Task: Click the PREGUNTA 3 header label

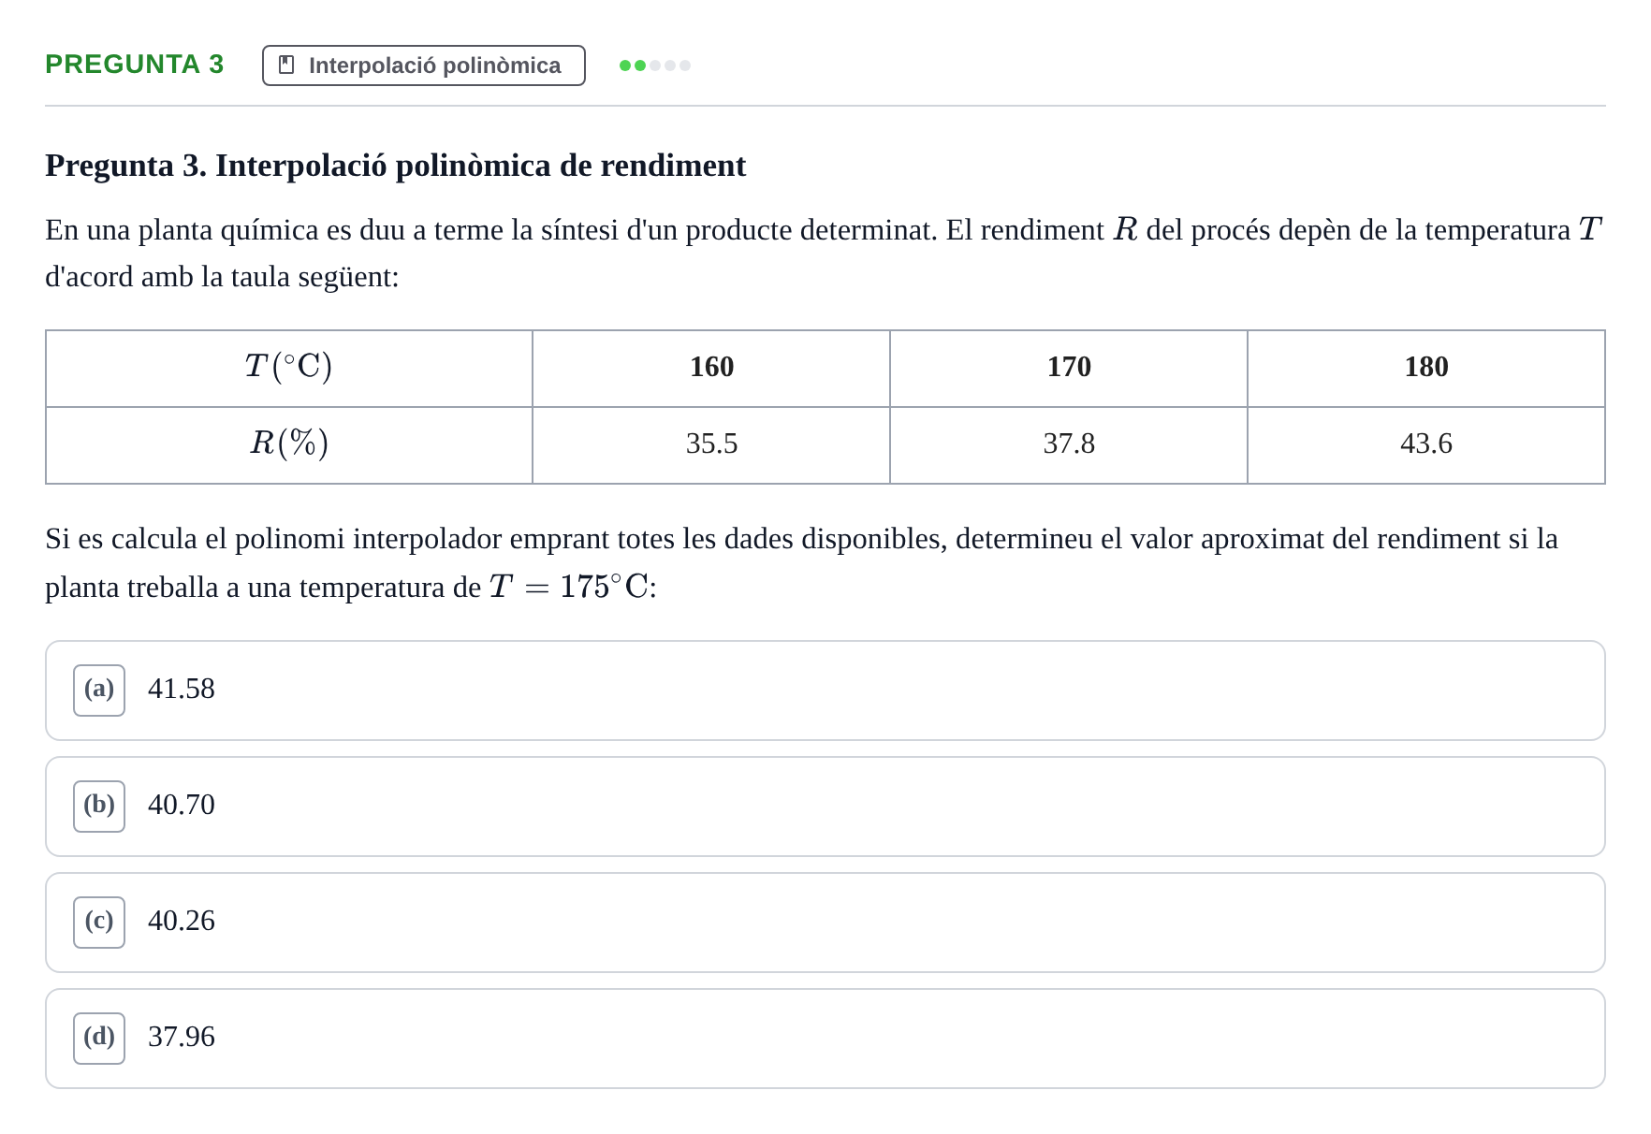Action: 135,65
